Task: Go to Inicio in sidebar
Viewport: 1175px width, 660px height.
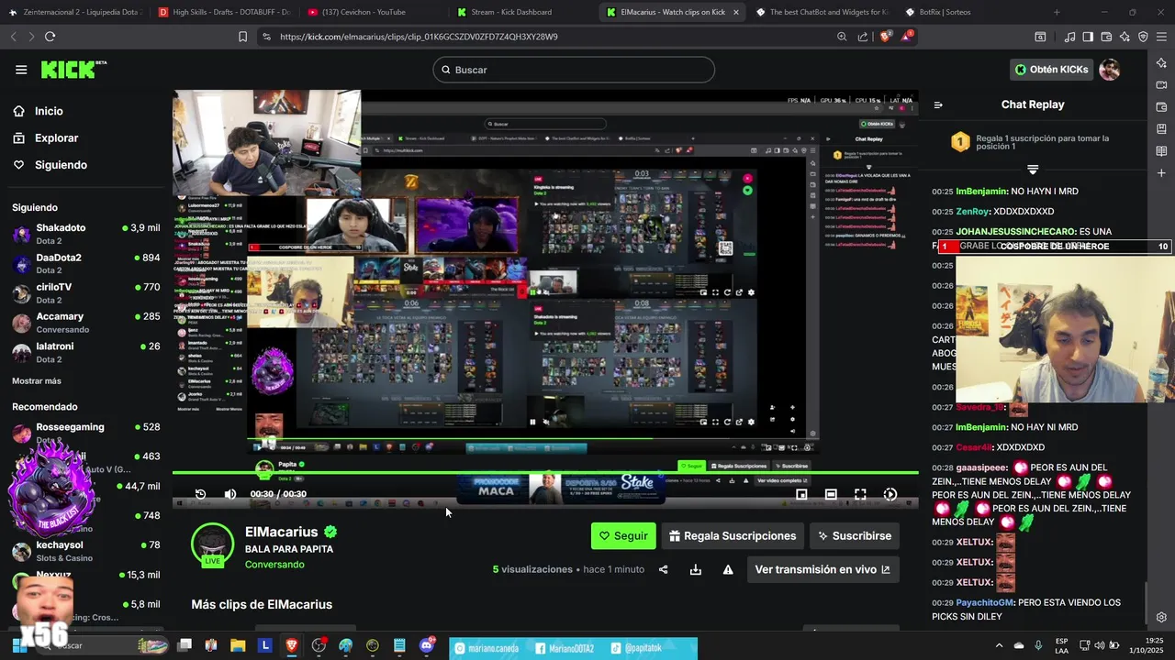Action: 49,111
